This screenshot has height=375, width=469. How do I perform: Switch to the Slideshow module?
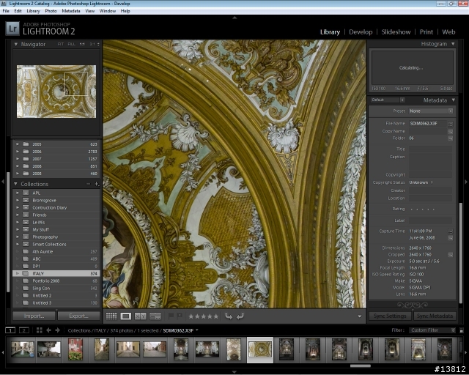(396, 32)
